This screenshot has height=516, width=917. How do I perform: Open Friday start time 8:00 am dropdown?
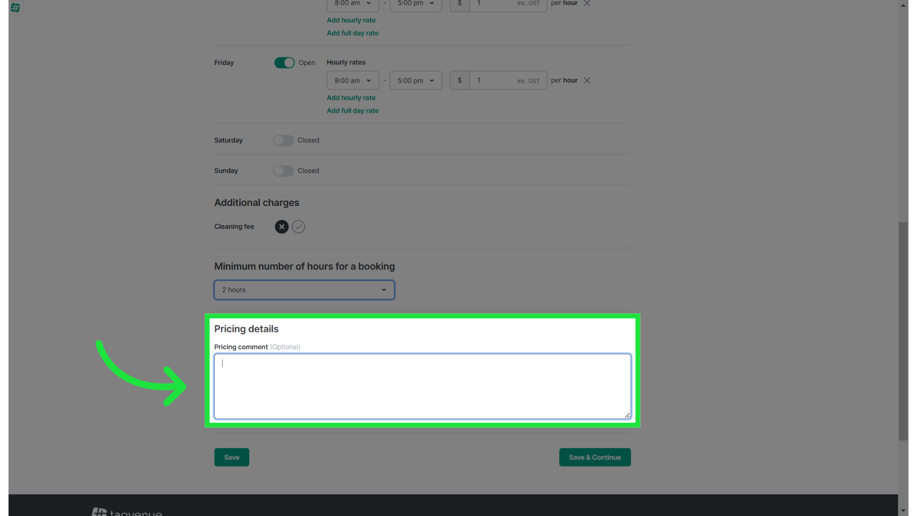pos(353,80)
